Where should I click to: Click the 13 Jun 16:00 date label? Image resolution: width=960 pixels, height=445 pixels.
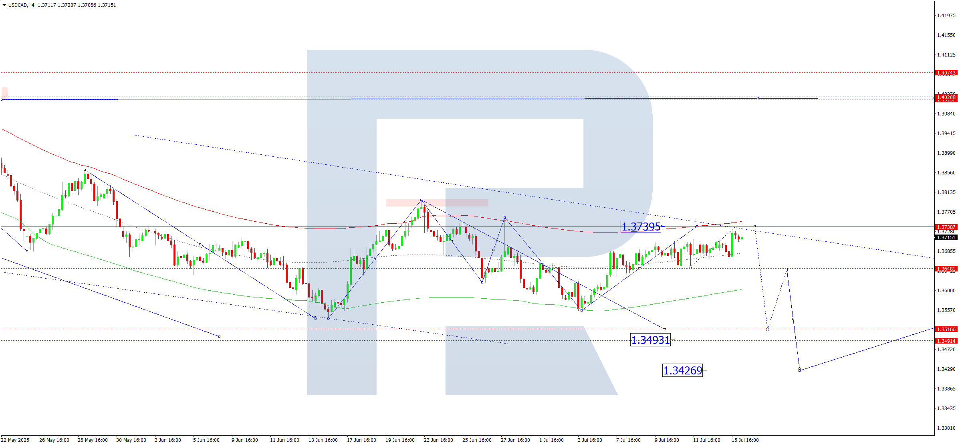[x=323, y=440]
